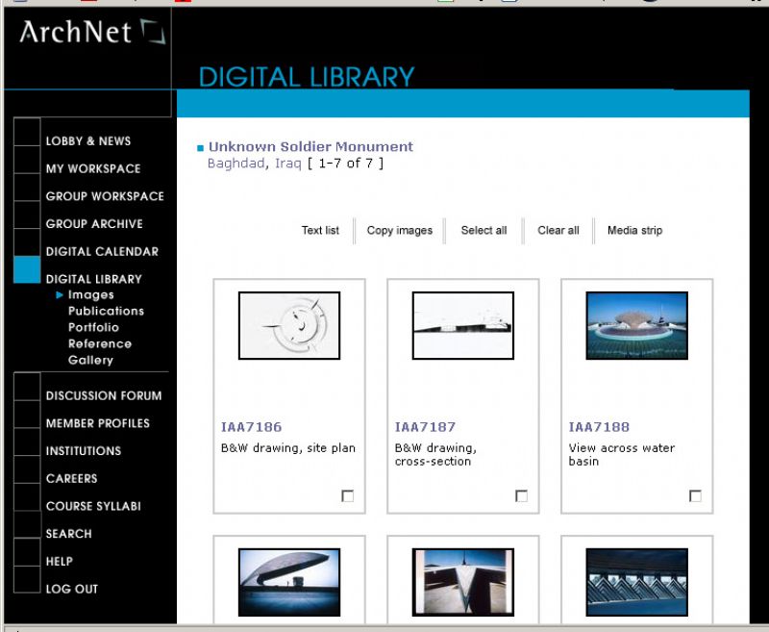The height and width of the screenshot is (632, 769).
Task: Open triangular structures photo thumbnail
Action: (x=637, y=582)
